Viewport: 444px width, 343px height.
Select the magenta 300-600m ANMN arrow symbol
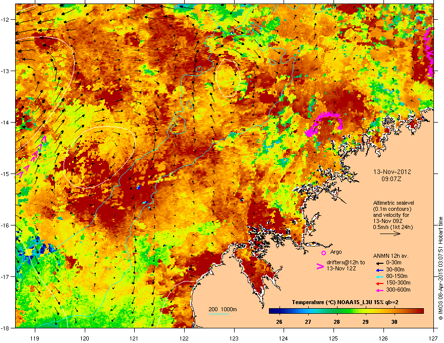pyautogui.click(x=380, y=290)
